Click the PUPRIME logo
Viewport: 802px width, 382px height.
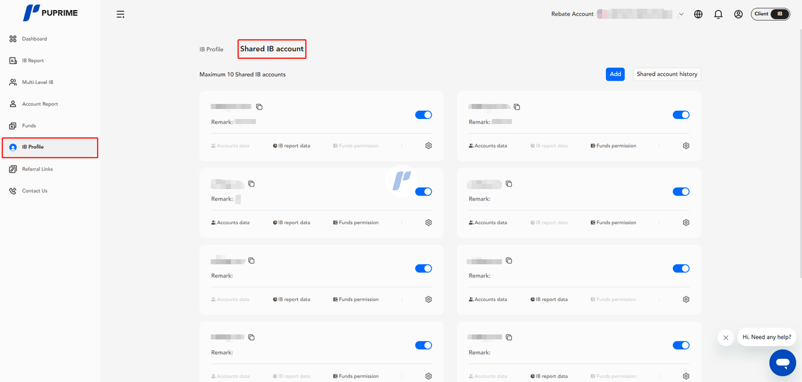click(x=50, y=13)
